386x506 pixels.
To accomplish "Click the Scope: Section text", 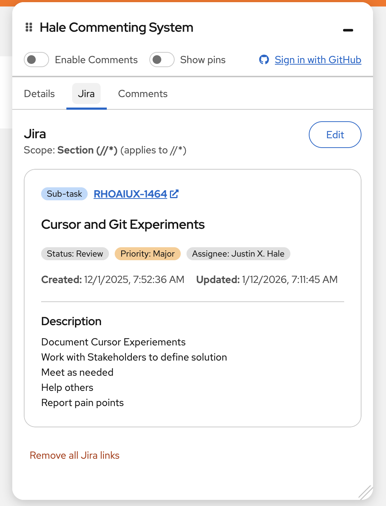I will pyautogui.click(x=105, y=150).
